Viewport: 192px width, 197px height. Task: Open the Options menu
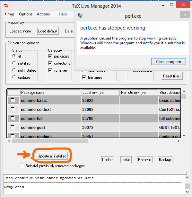tap(26, 14)
